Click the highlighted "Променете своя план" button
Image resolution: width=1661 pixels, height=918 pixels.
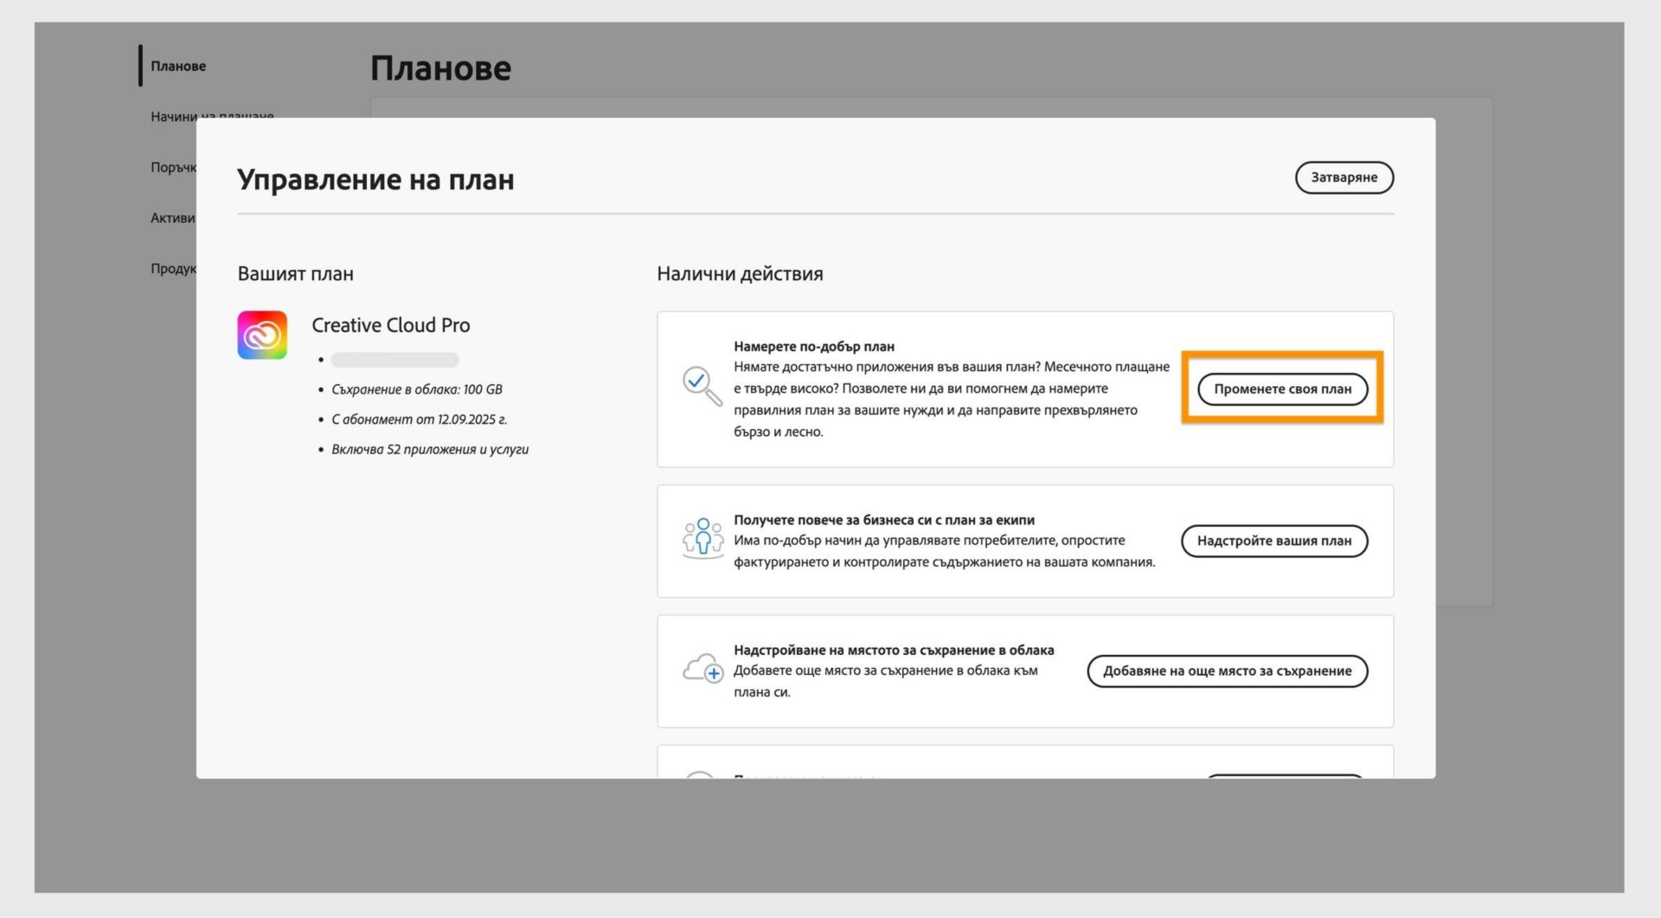coord(1282,388)
